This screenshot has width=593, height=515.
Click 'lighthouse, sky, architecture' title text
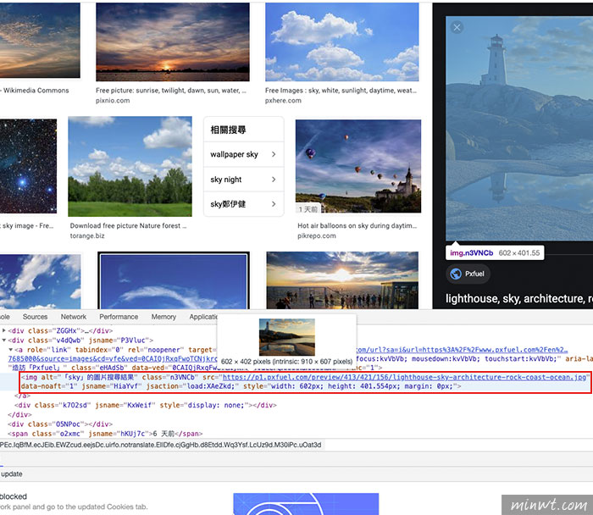[x=519, y=299]
